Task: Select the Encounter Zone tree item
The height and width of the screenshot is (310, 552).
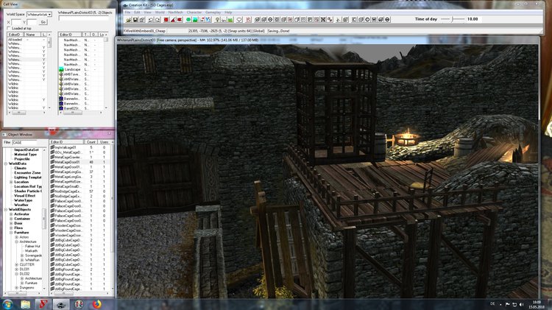Action: (x=27, y=173)
